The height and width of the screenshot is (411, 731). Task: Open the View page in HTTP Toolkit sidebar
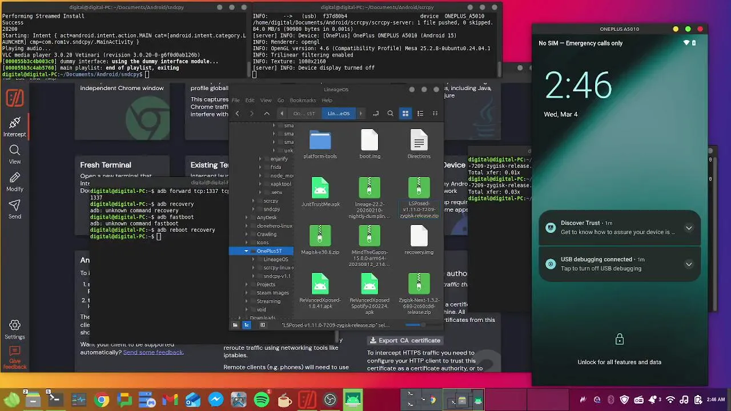[x=15, y=154]
